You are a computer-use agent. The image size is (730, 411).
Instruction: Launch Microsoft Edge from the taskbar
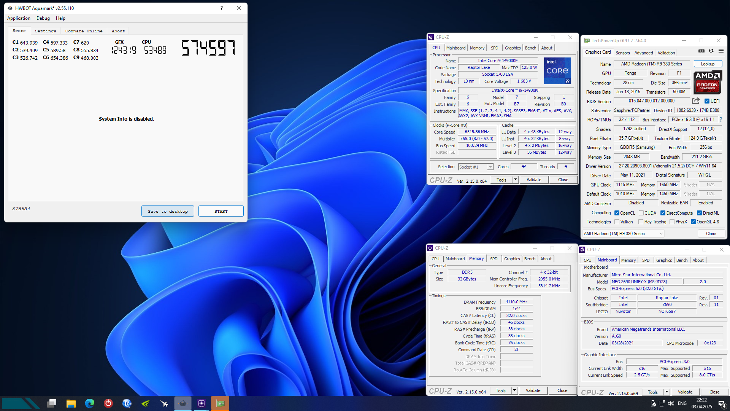point(90,403)
